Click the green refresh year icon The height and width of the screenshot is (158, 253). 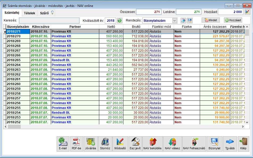pyautogui.click(x=119, y=21)
